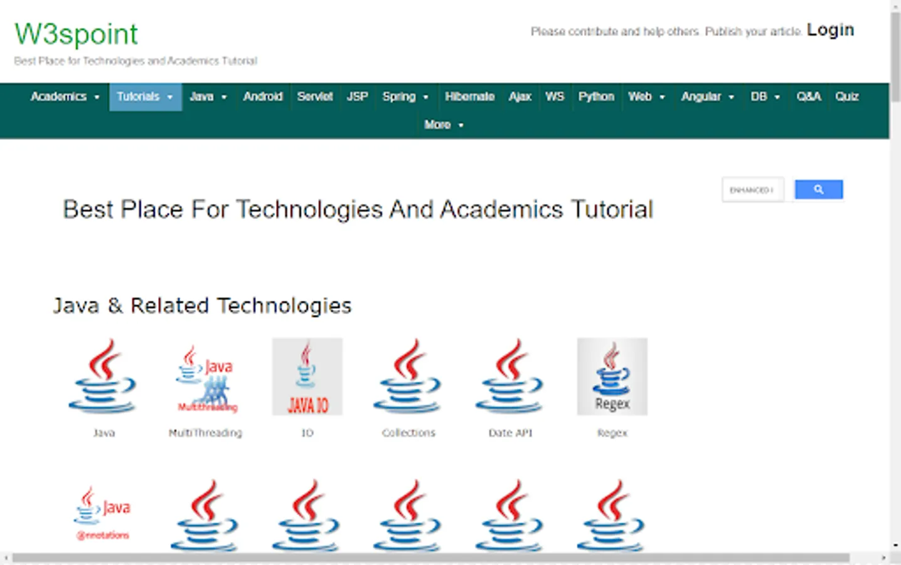
Task: Open the Java Annotations tutorial icon
Action: pyautogui.click(x=103, y=514)
